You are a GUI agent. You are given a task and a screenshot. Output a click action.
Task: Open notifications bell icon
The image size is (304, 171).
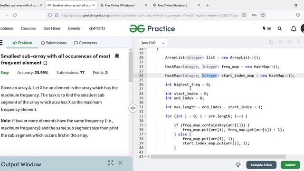[294, 28]
